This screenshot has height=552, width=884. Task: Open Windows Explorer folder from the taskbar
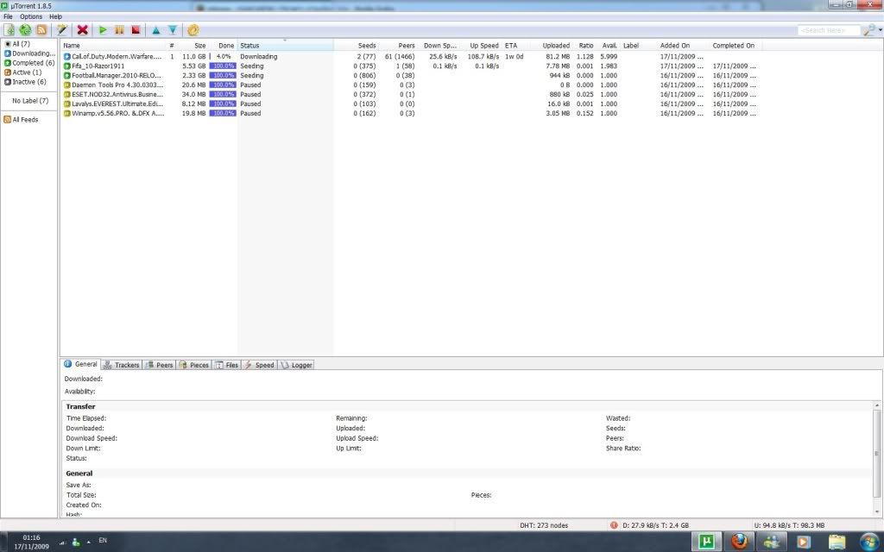[x=837, y=542]
